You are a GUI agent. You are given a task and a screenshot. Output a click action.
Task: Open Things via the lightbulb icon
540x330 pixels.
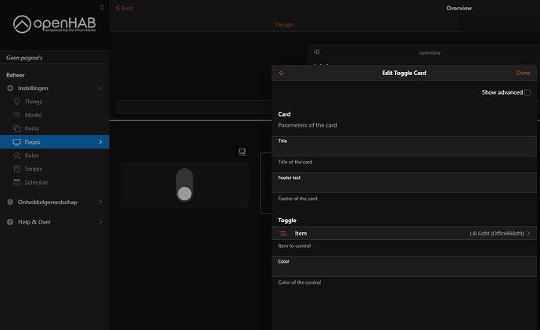point(16,102)
